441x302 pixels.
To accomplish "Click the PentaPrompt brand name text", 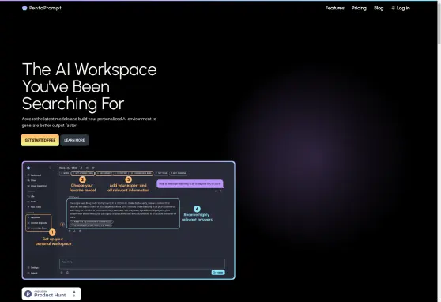I will 45,8.
